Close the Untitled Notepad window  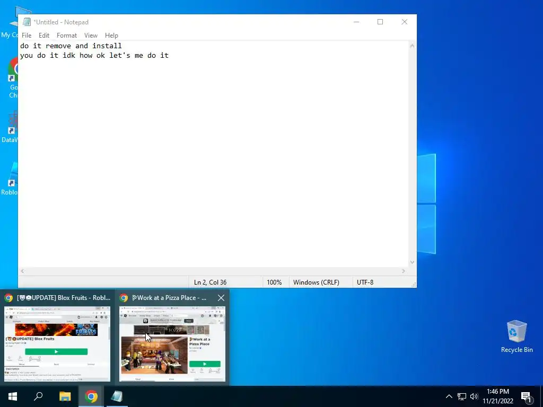404,22
